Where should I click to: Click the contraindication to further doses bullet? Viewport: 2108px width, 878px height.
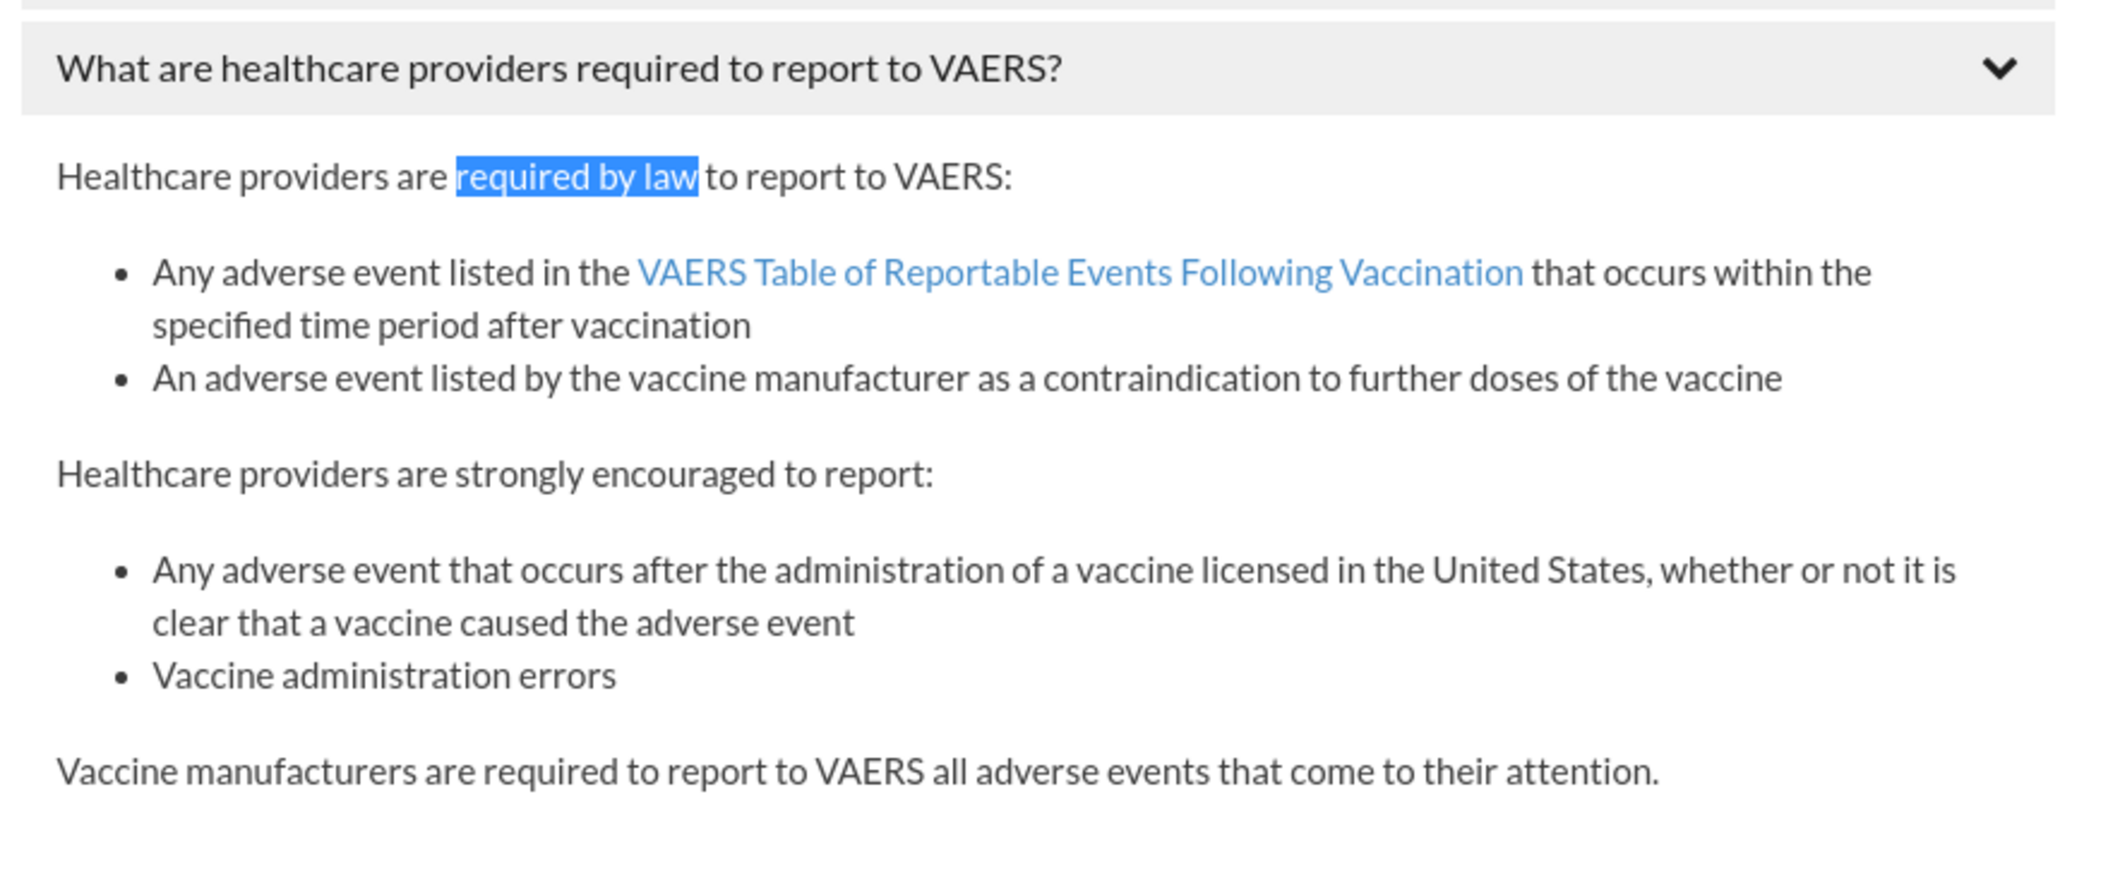[x=967, y=379]
